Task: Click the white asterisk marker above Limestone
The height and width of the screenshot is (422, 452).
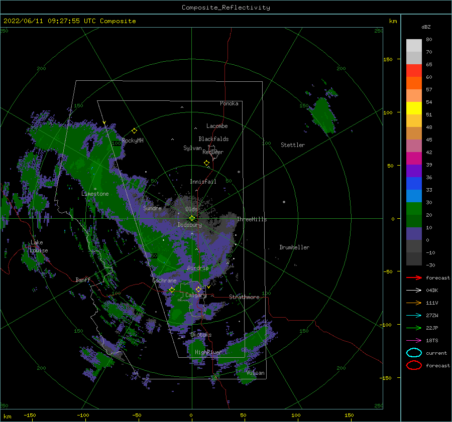Action: coord(95,189)
